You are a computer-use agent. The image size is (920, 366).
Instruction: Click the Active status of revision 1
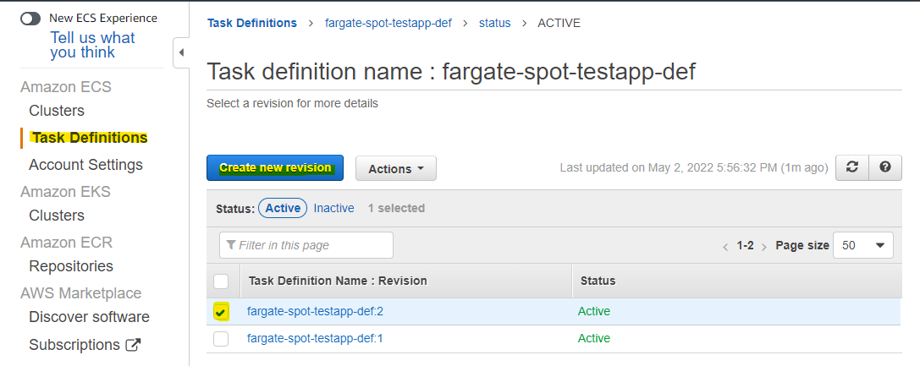(x=594, y=338)
